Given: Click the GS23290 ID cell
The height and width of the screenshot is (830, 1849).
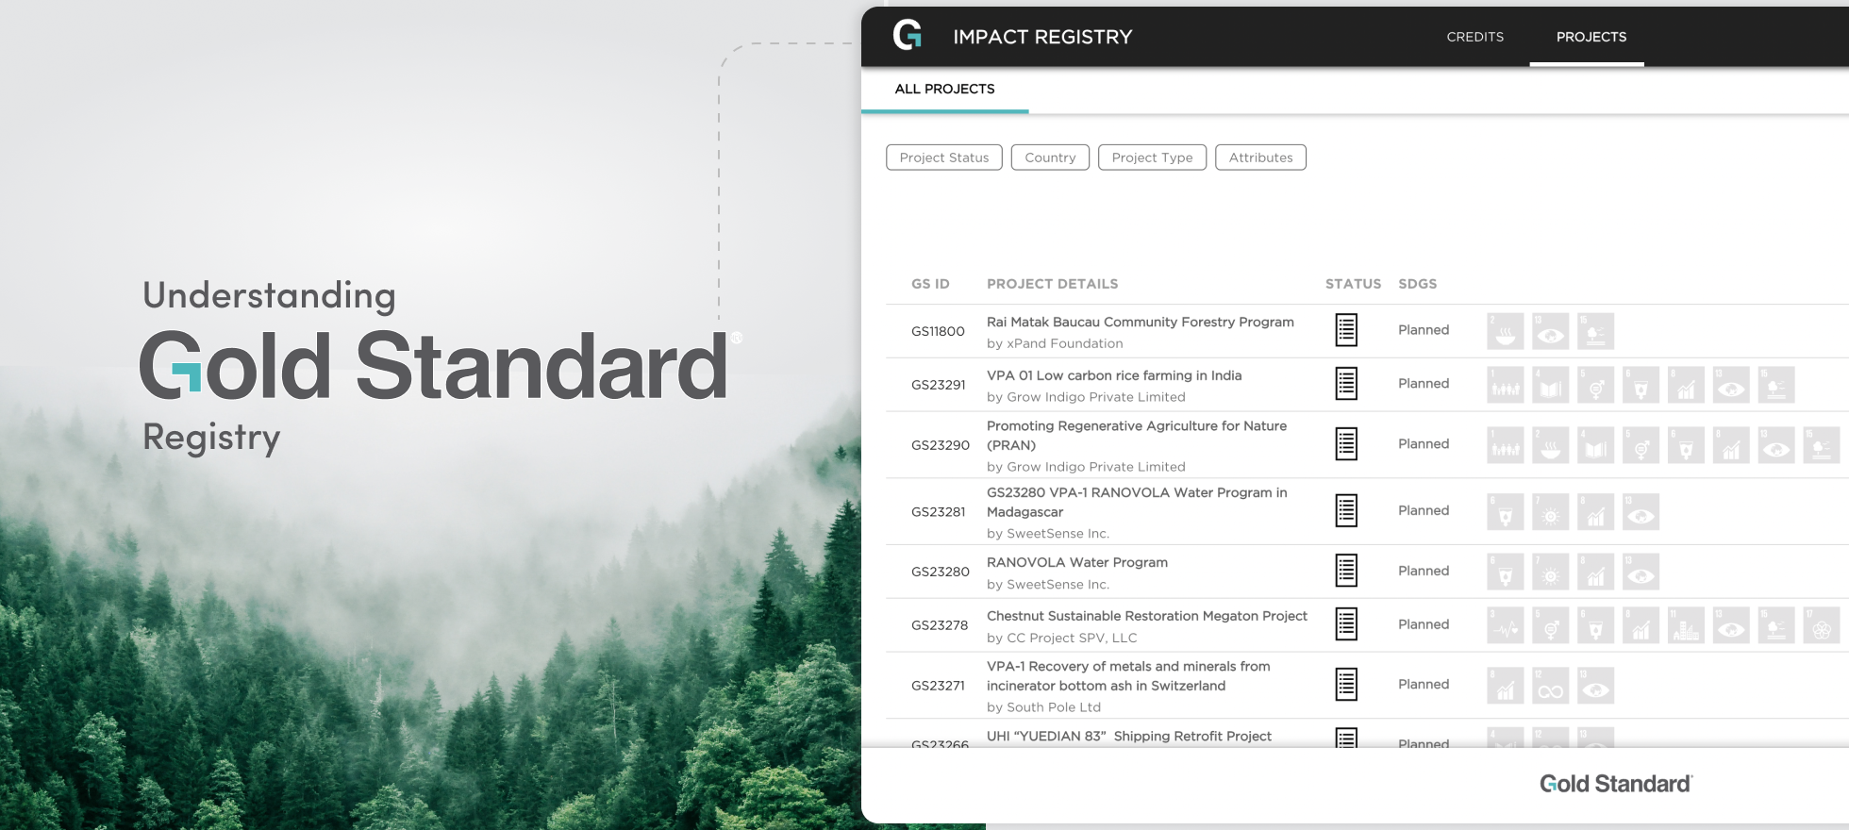Looking at the screenshot, I should pos(941,445).
